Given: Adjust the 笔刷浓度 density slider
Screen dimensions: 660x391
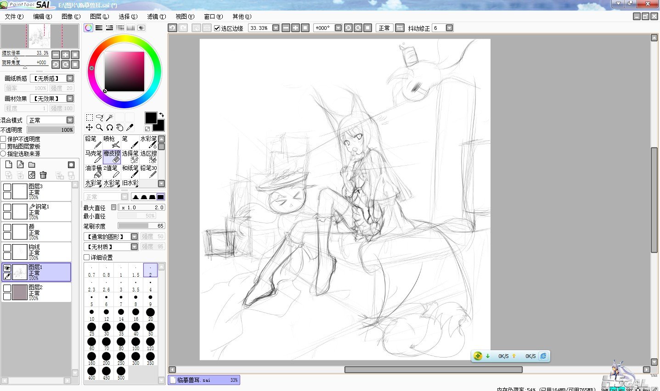Looking at the screenshot, I should point(141,226).
